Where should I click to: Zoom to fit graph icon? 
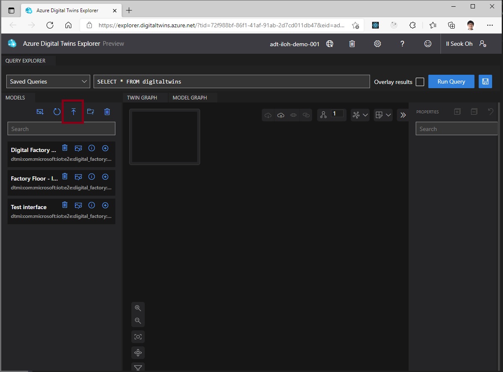click(138, 337)
